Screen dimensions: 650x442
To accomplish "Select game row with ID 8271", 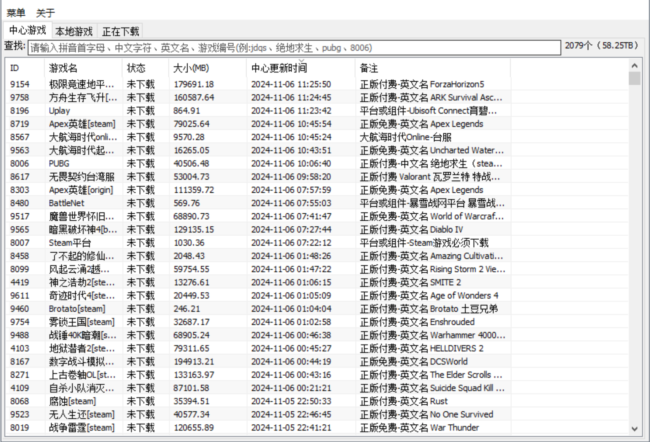I will 317,375.
